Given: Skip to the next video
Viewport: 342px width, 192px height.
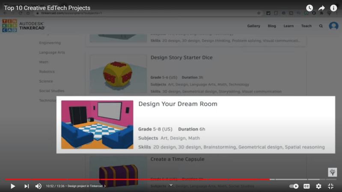Looking at the screenshot, I should pyautogui.click(x=27, y=186).
